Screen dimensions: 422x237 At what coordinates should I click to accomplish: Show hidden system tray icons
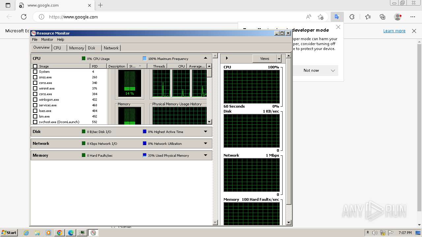point(368,233)
